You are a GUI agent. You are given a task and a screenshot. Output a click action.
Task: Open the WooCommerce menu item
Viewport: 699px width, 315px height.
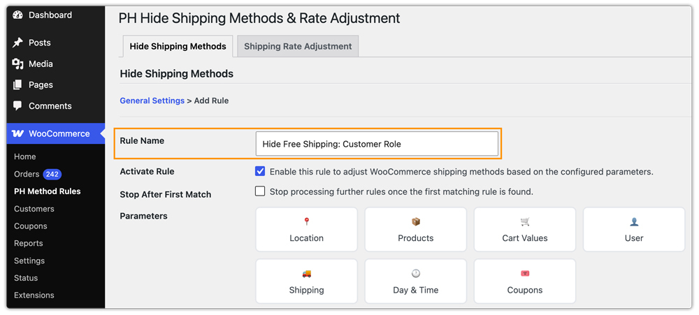pos(56,133)
